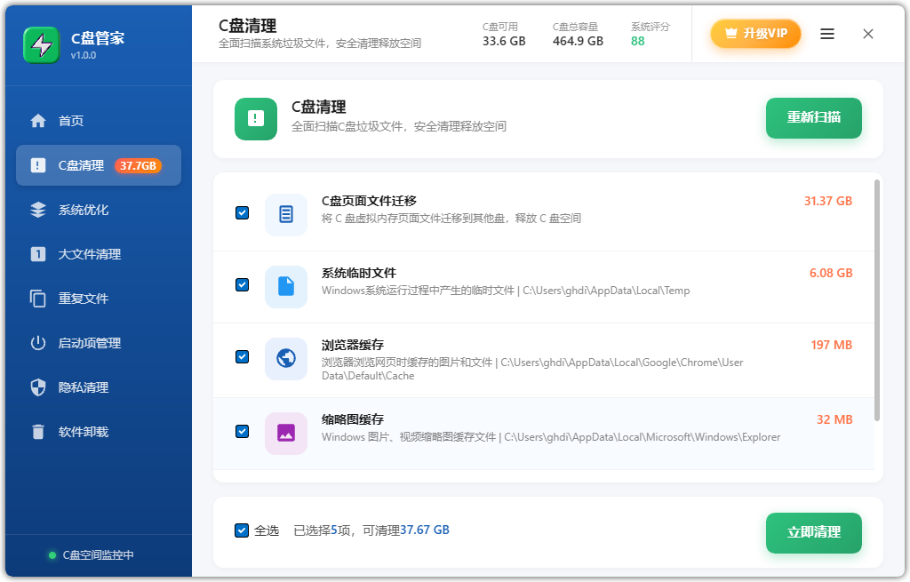Click the 系统评分 88 score
Image resolution: width=910 pixels, height=582 pixels.
(x=638, y=41)
